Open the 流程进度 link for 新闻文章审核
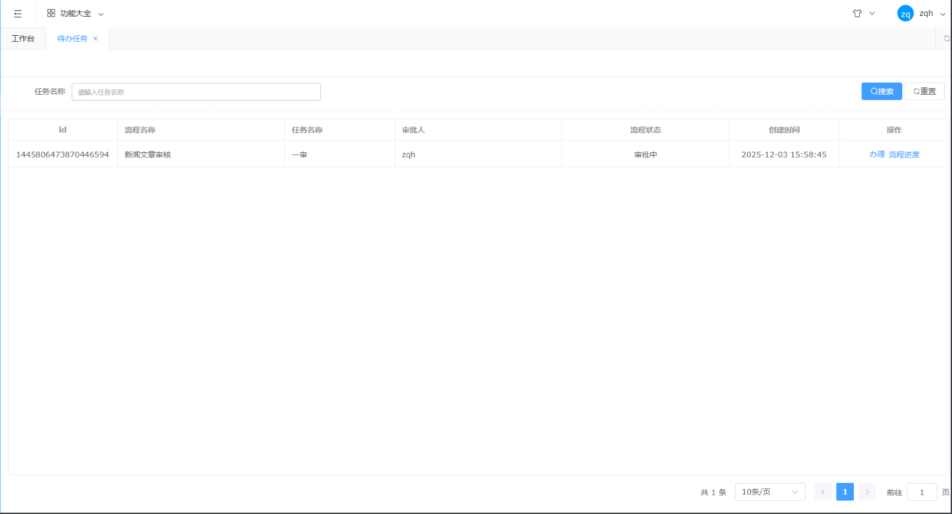 coord(904,154)
